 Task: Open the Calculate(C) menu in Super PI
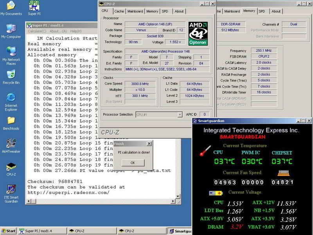[37, 31]
